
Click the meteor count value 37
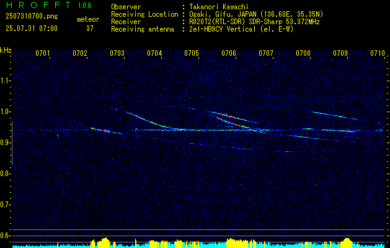pos(90,29)
